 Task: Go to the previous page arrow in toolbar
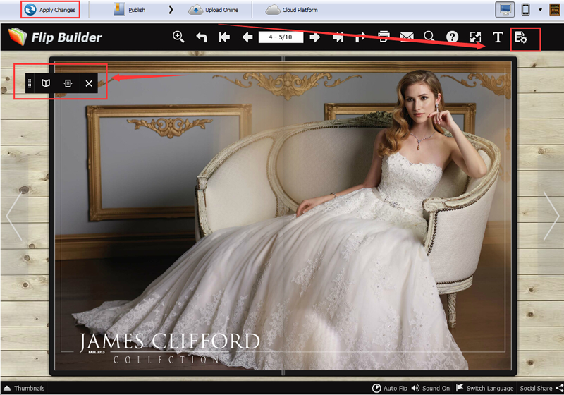tap(247, 37)
